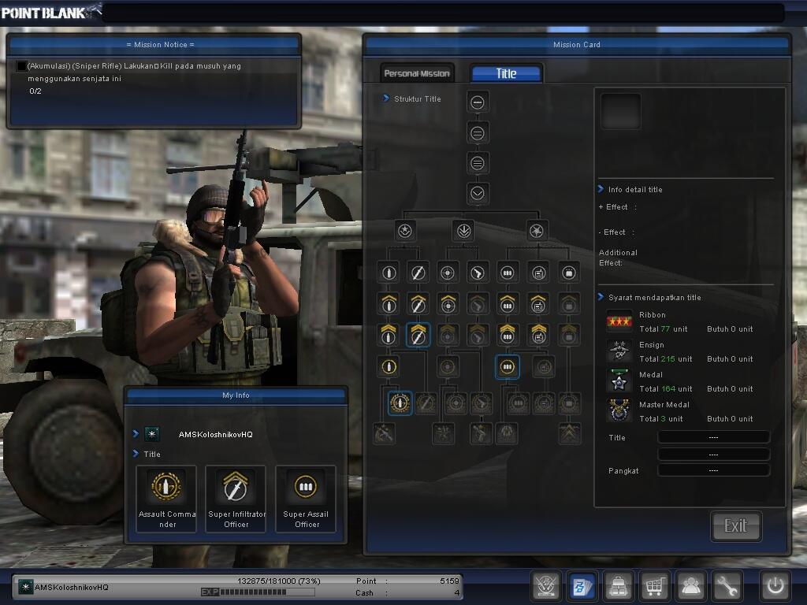Screen dimensions: 807x605
Task: Open settings with the wrench icon
Action: tap(727, 586)
